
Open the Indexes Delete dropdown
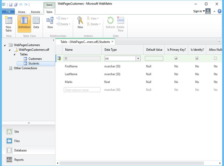coord(94,24)
